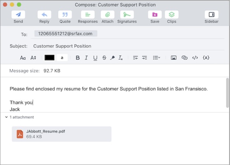Click the Subject input field

[x=128, y=46]
